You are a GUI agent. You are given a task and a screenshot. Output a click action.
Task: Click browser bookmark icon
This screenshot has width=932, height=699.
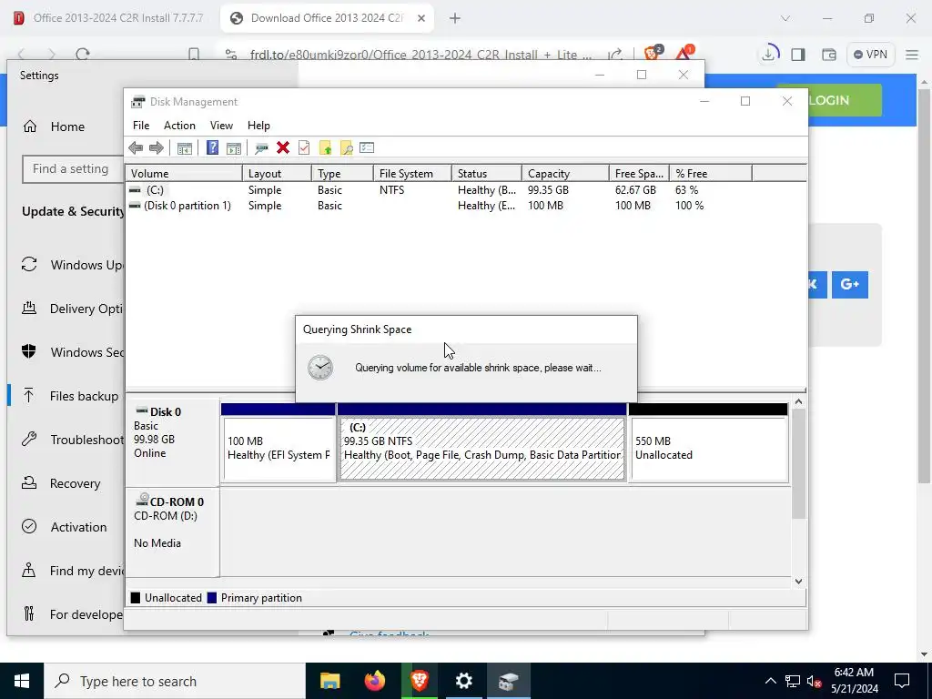pyautogui.click(x=194, y=55)
